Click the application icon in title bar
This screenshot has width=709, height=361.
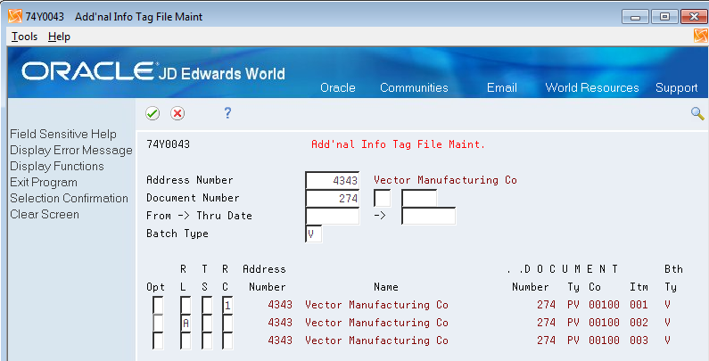point(15,16)
